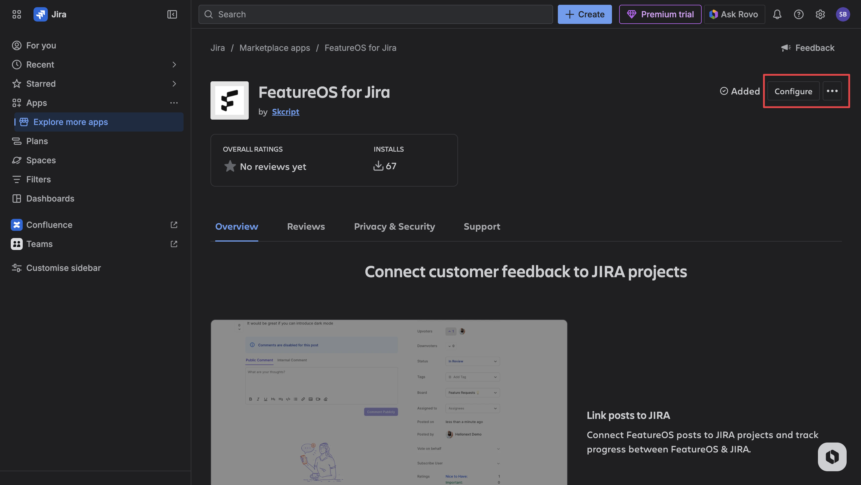Open the Skcript vendor link
Screen dimensions: 861x485
pos(285,112)
